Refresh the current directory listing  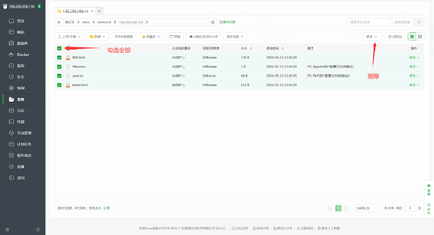(x=213, y=22)
